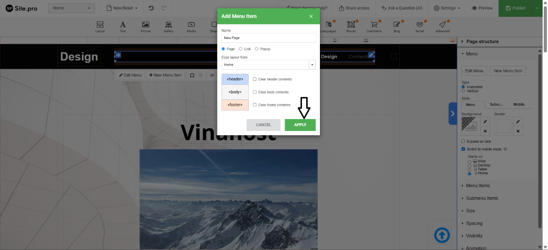This screenshot has width=548, height=250.
Task: Select the Text tool icon
Action: 123,25
